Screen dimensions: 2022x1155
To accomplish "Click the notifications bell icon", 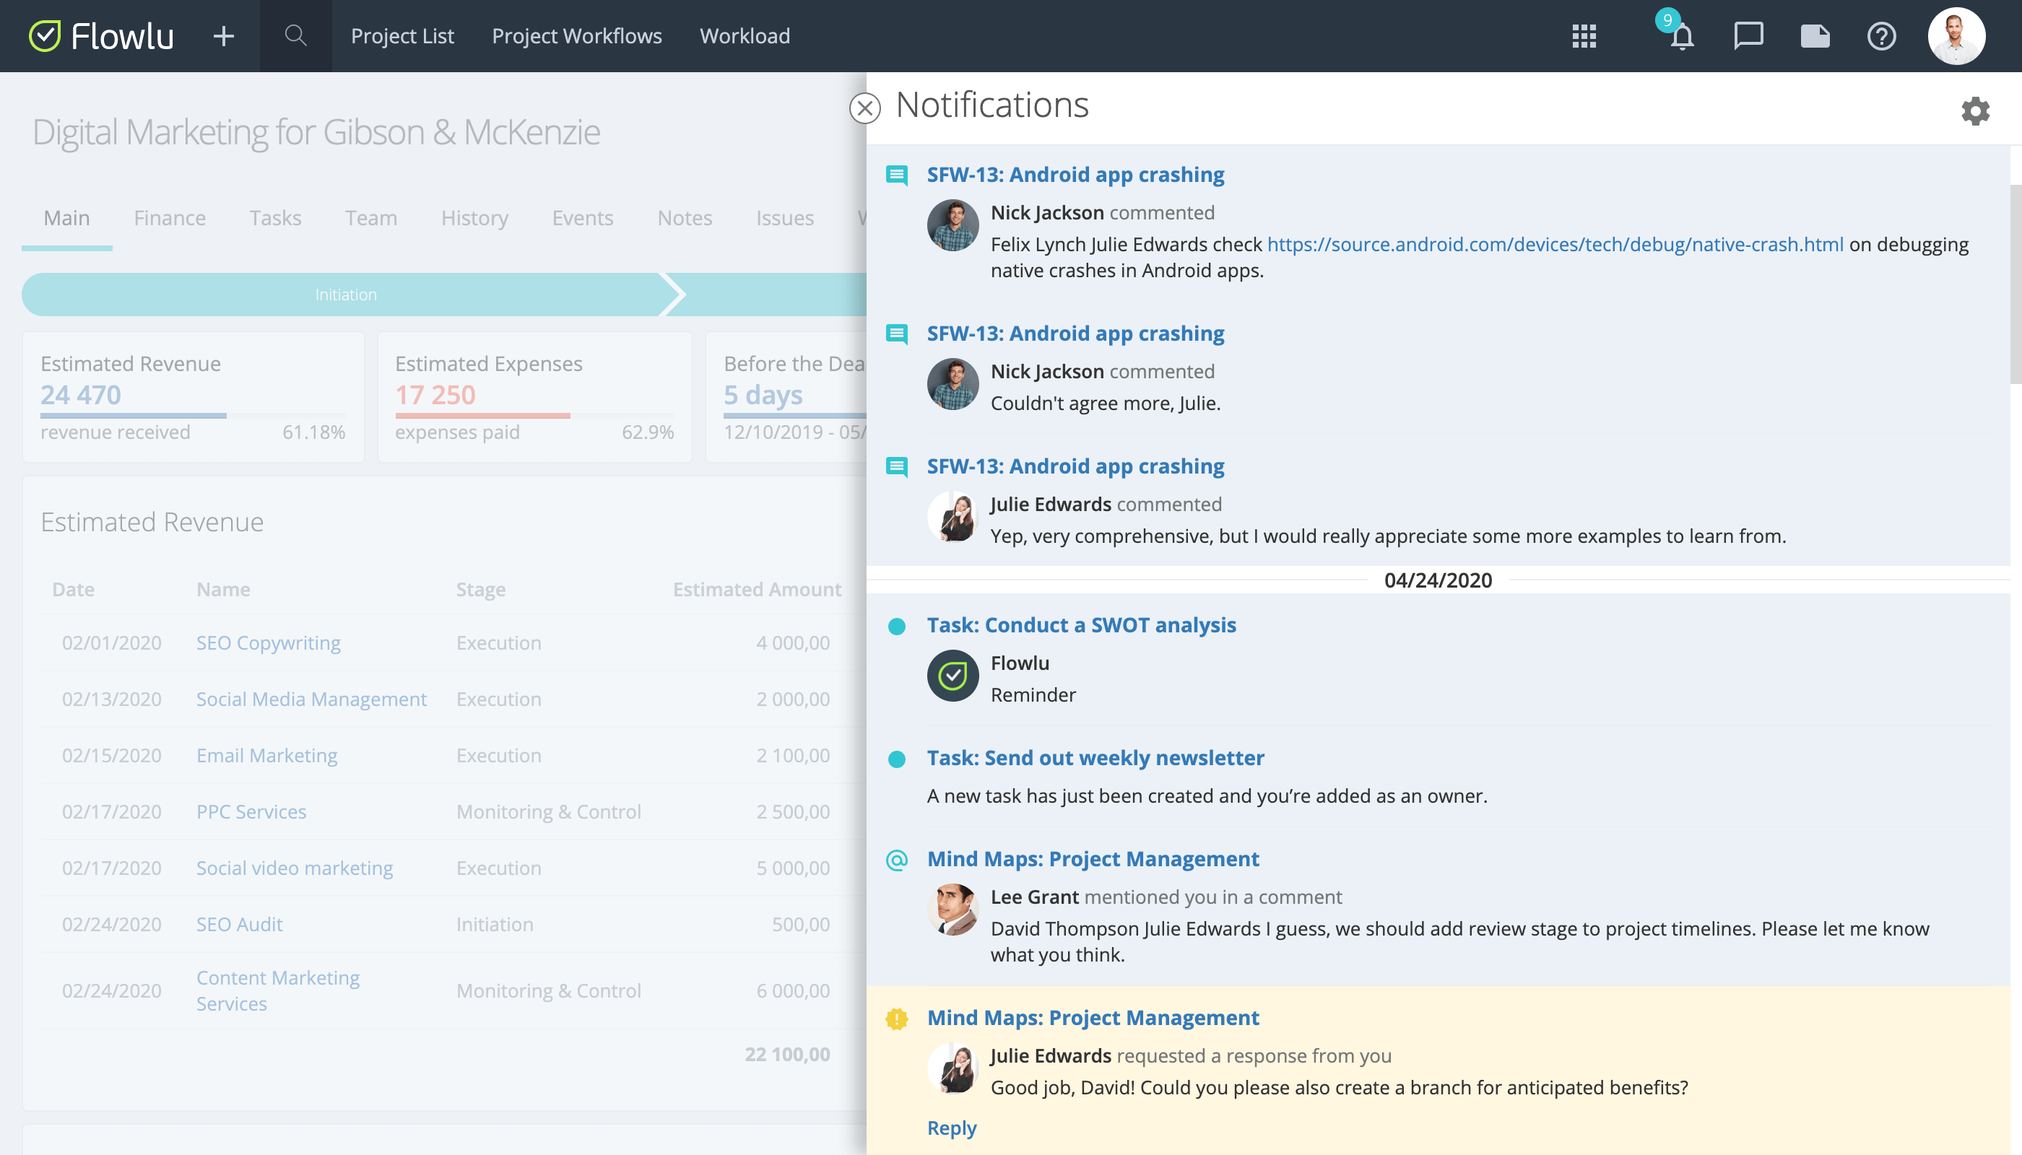I will [1682, 37].
